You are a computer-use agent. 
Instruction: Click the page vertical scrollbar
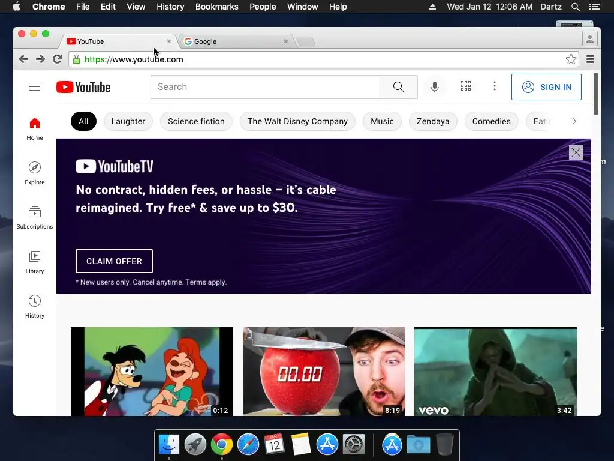[595, 94]
